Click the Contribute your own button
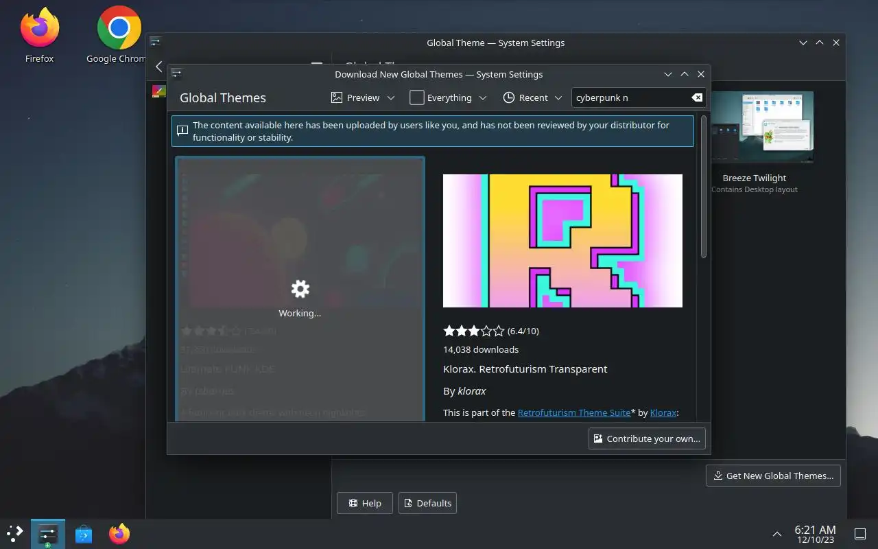The height and width of the screenshot is (549, 878). [647, 439]
